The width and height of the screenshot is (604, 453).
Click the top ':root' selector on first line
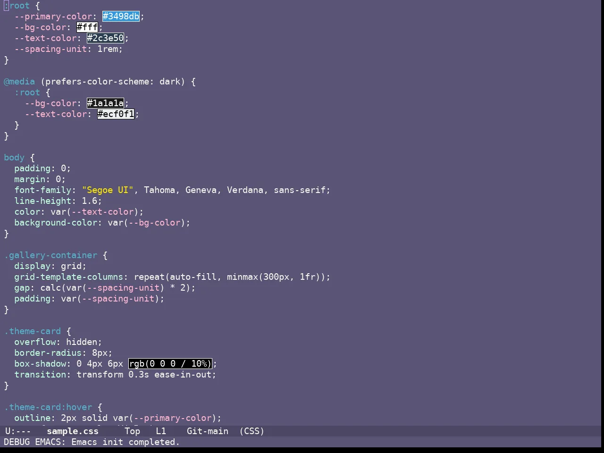[x=17, y=6]
